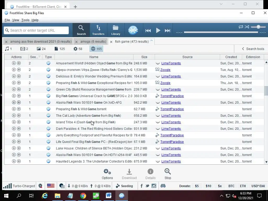Open FrostWire Facebook page icon

tap(142, 186)
